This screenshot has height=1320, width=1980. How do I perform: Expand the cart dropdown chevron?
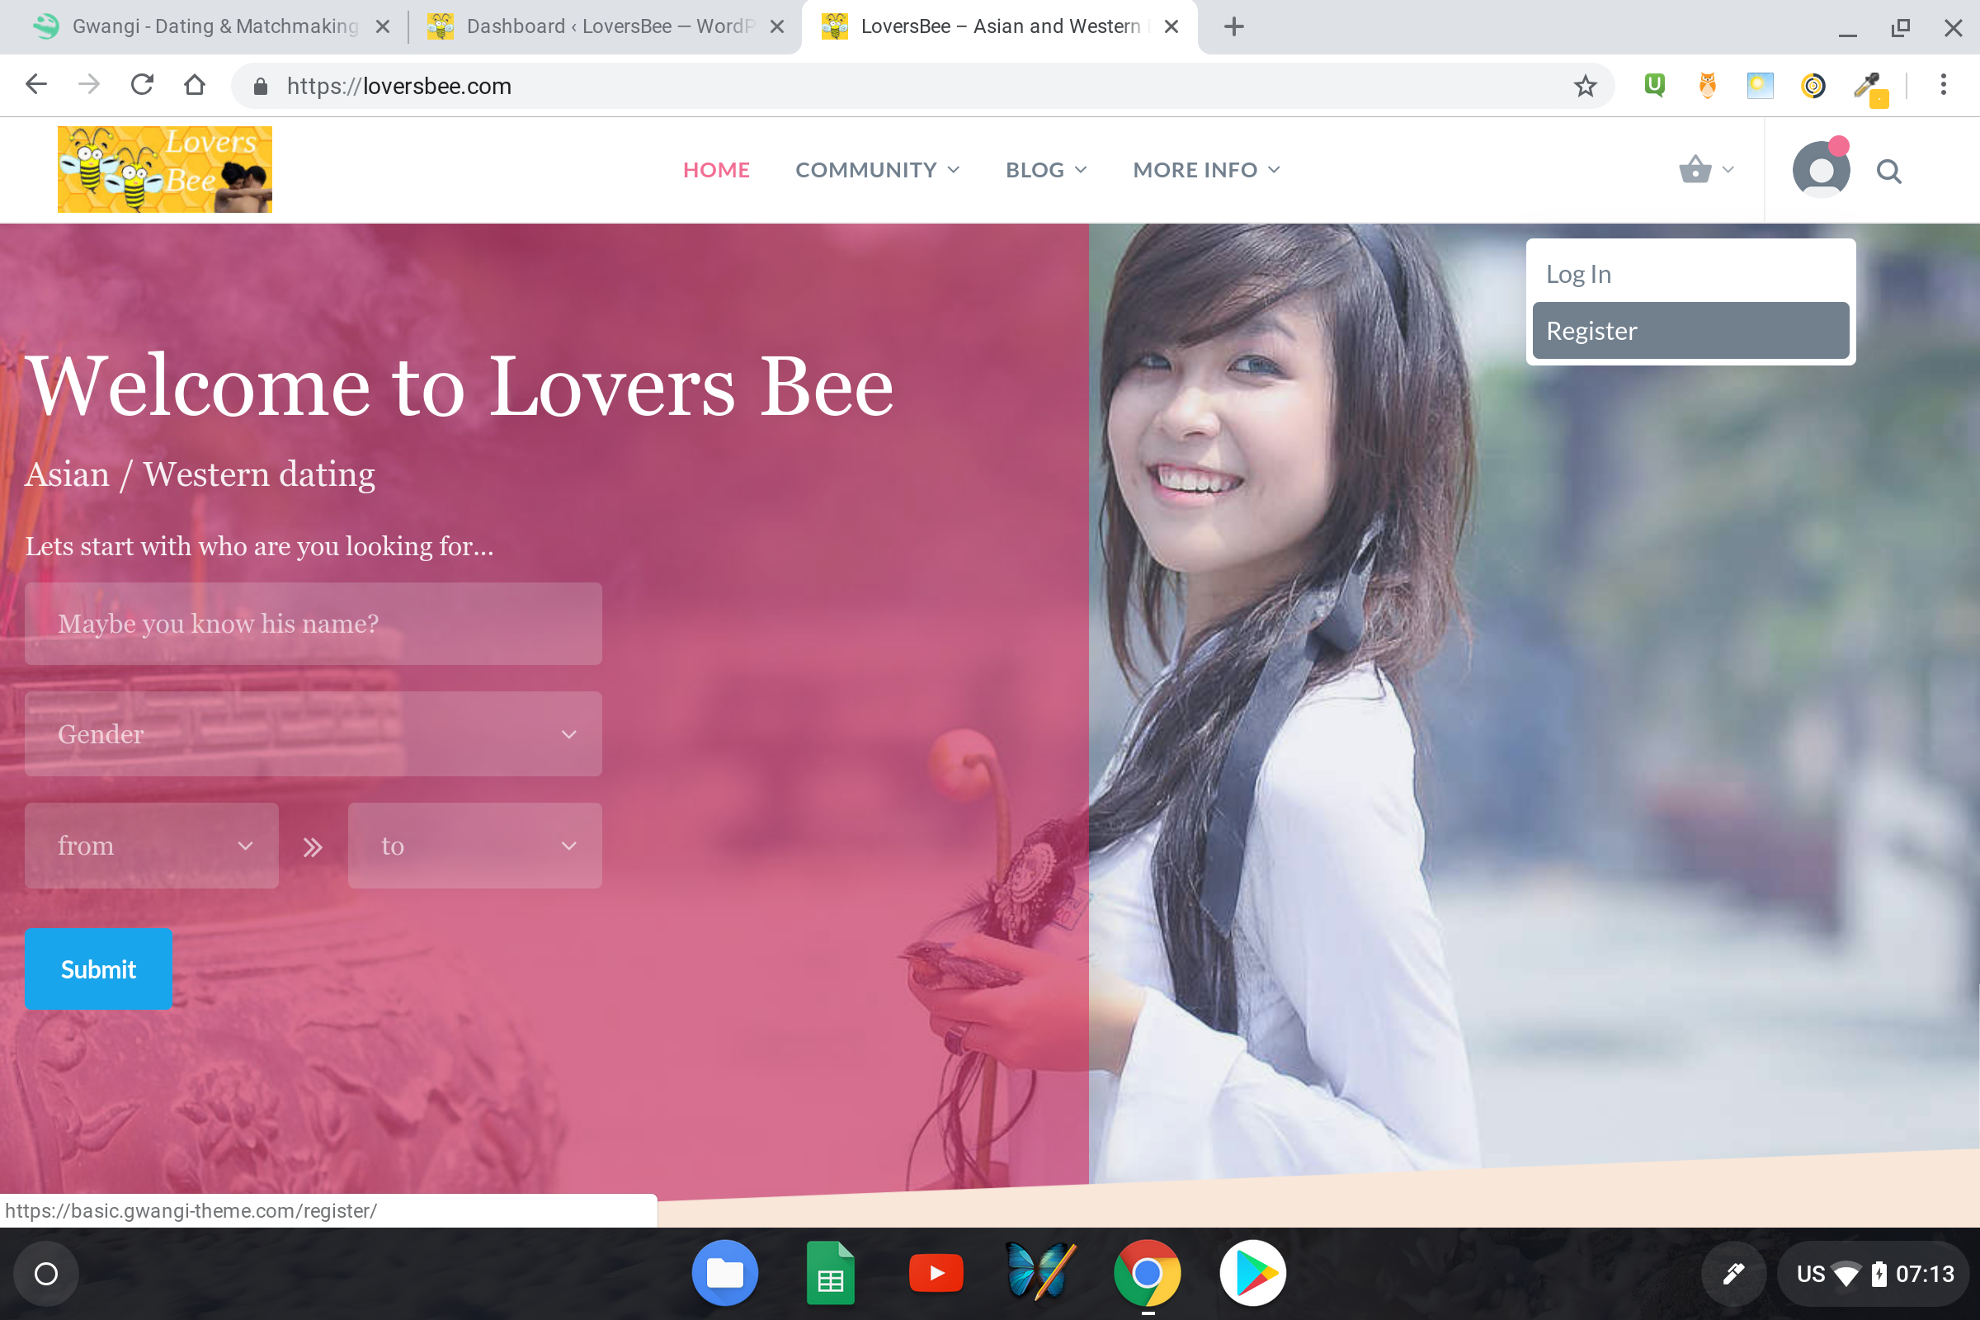(x=1728, y=170)
